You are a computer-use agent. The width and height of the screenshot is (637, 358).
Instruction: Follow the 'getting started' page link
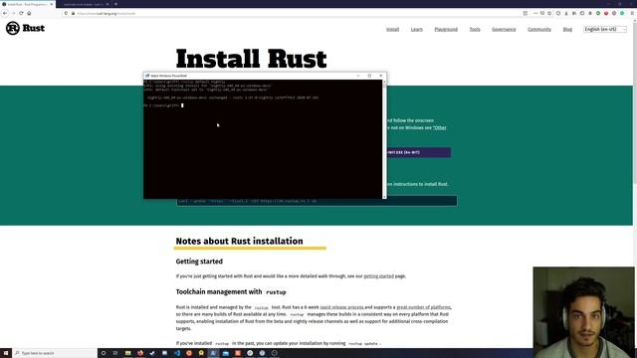coord(378,276)
